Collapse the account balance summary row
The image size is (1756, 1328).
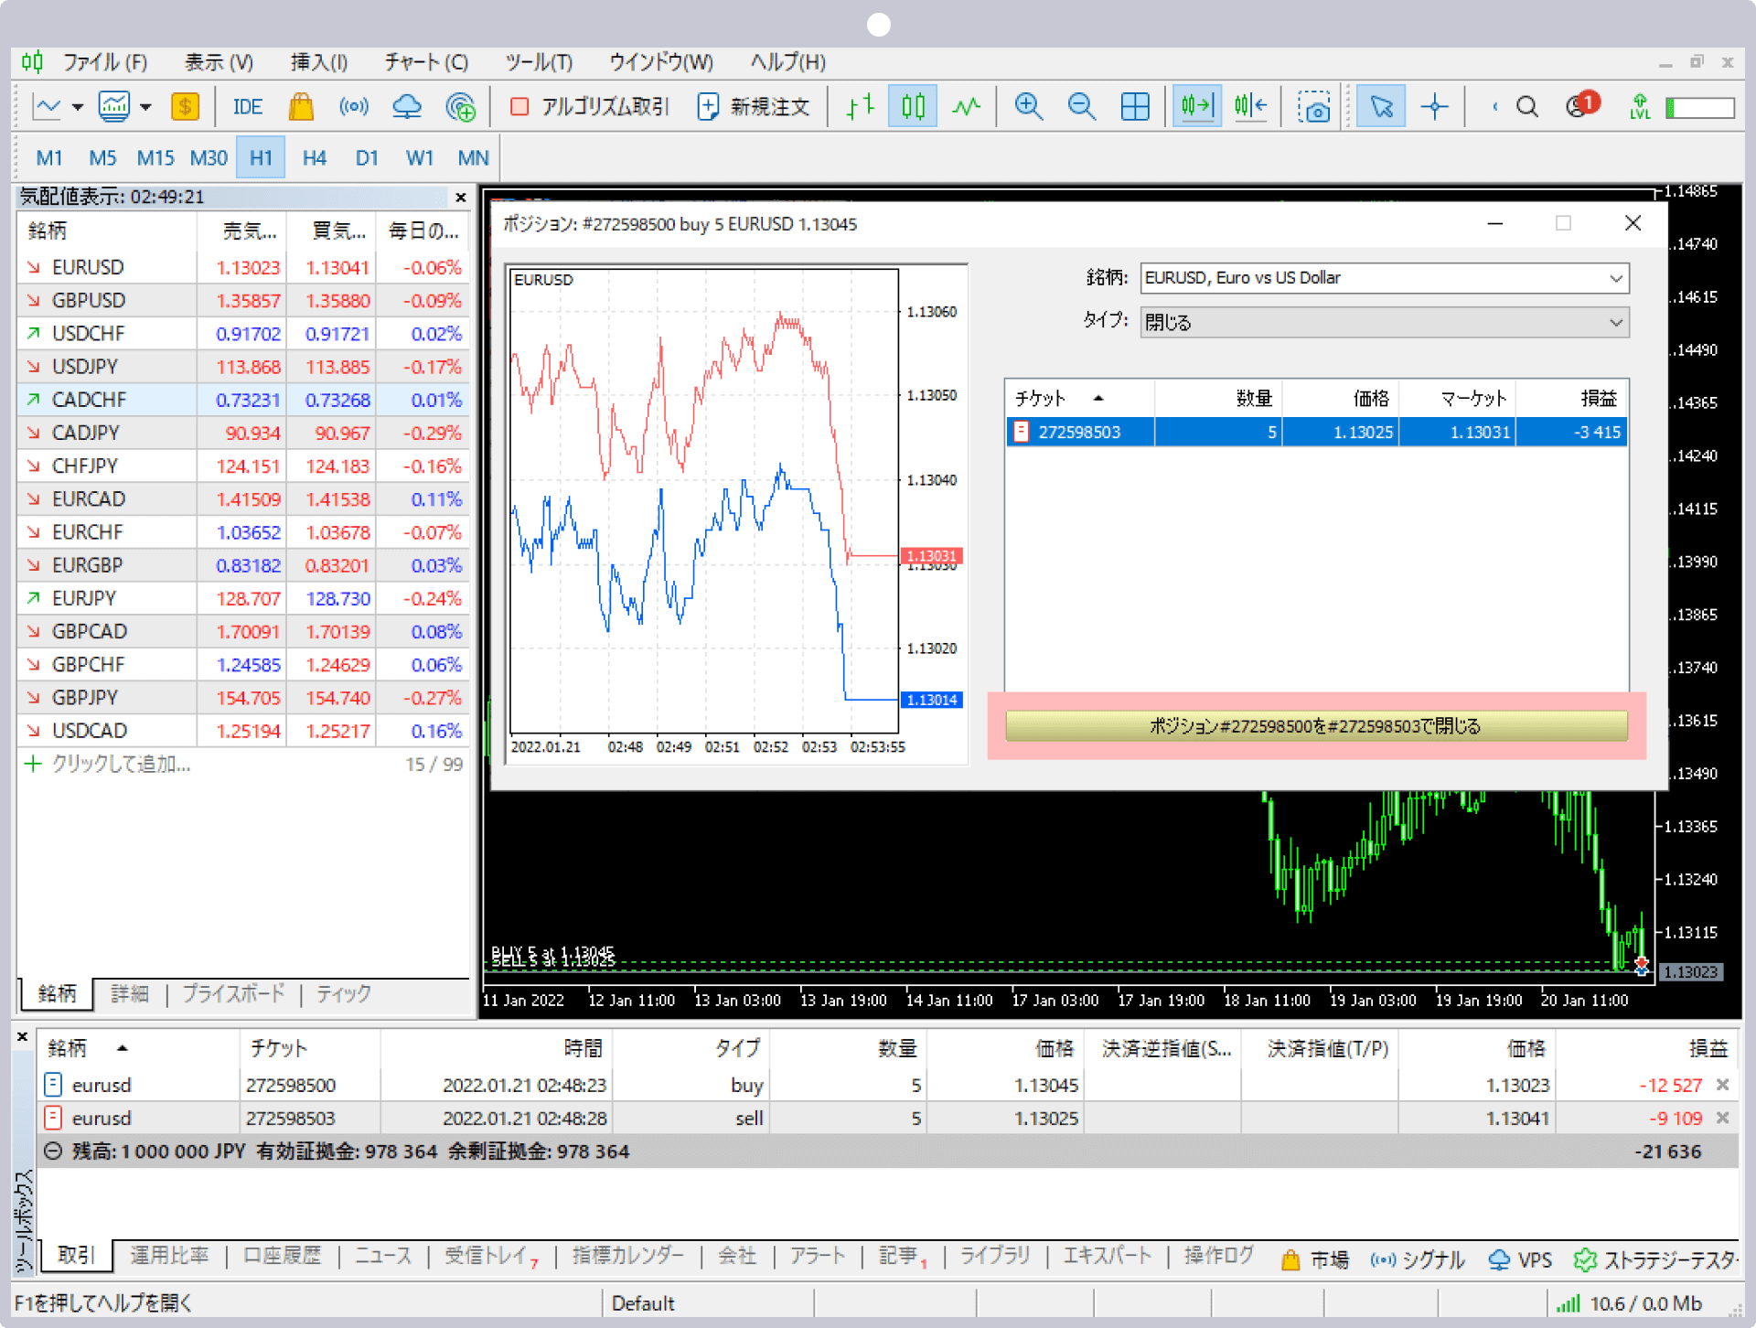pyautogui.click(x=53, y=1151)
